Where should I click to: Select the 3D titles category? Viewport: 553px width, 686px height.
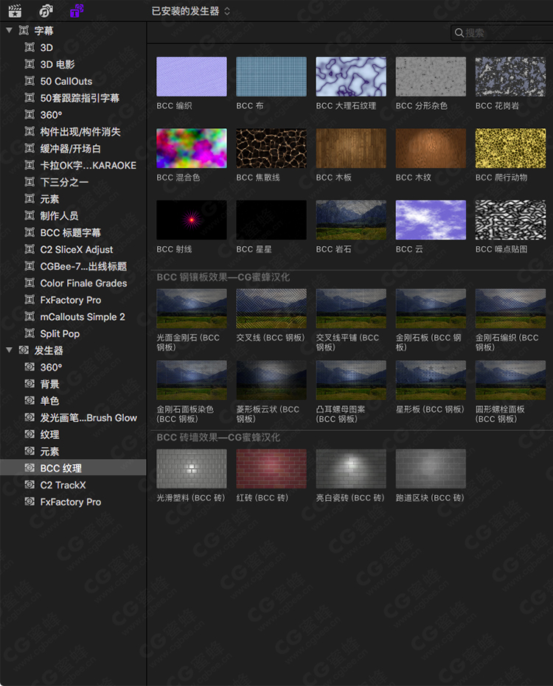[x=73, y=47]
